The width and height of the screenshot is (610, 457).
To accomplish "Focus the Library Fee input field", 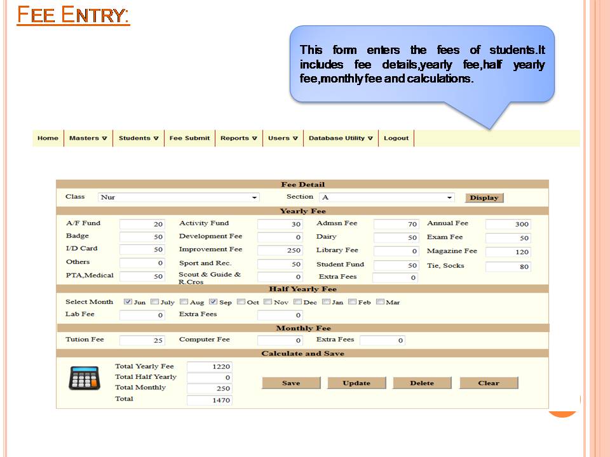I will (x=396, y=251).
